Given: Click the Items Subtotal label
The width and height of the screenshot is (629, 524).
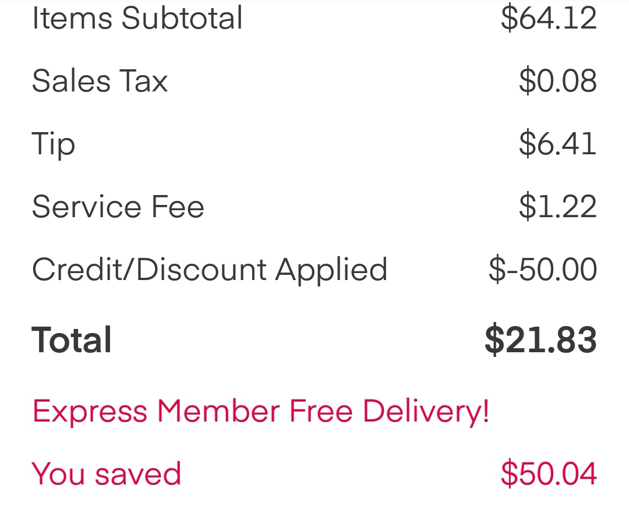Looking at the screenshot, I should pos(137,18).
